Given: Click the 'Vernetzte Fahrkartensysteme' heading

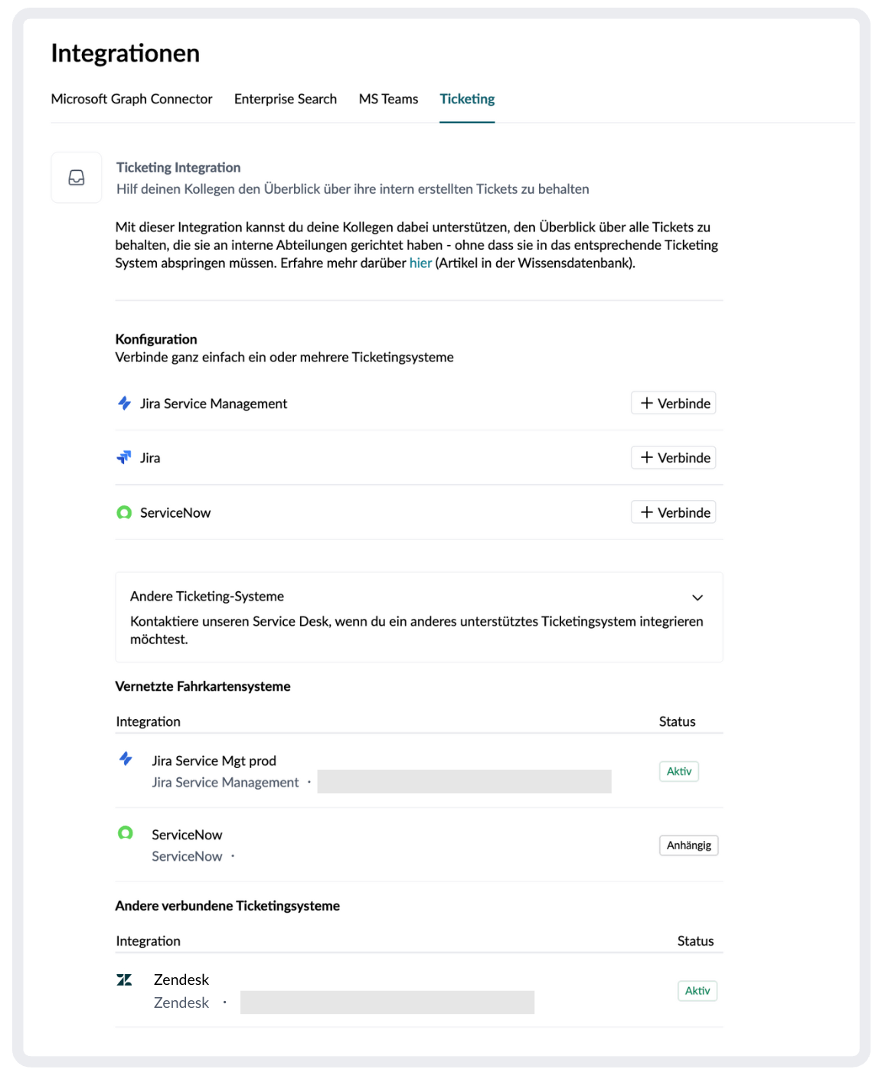Looking at the screenshot, I should coord(203,686).
